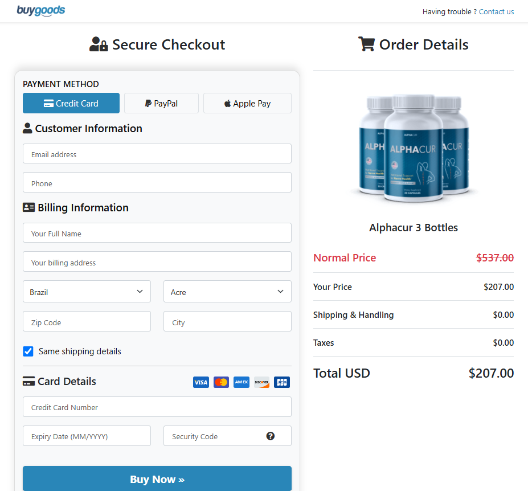Click the Discover card icon
The width and height of the screenshot is (528, 491).
(261, 382)
